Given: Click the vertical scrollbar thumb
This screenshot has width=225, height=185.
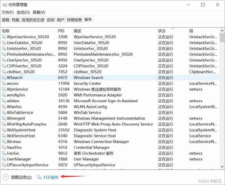Looking at the screenshot, I should [222, 38].
